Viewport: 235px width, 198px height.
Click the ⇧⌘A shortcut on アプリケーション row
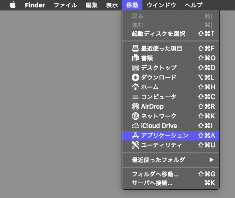click(206, 135)
